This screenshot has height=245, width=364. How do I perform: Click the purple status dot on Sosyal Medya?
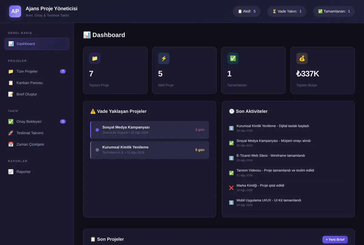pos(97,130)
